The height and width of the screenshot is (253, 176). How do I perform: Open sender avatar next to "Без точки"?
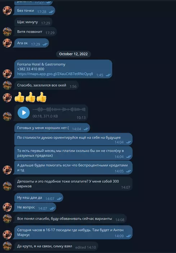pos(7,10)
